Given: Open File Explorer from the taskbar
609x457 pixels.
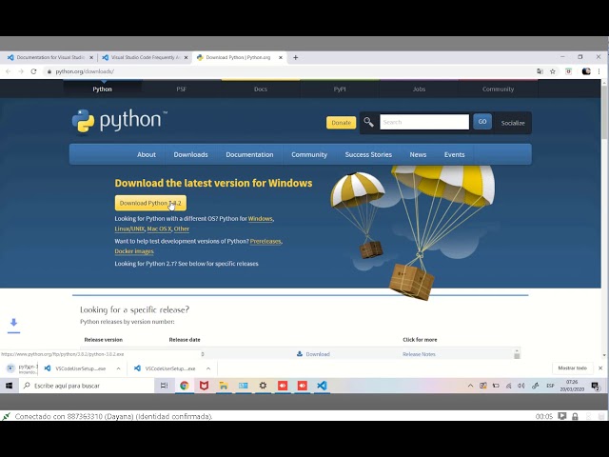Looking at the screenshot, I should pyautogui.click(x=224, y=386).
